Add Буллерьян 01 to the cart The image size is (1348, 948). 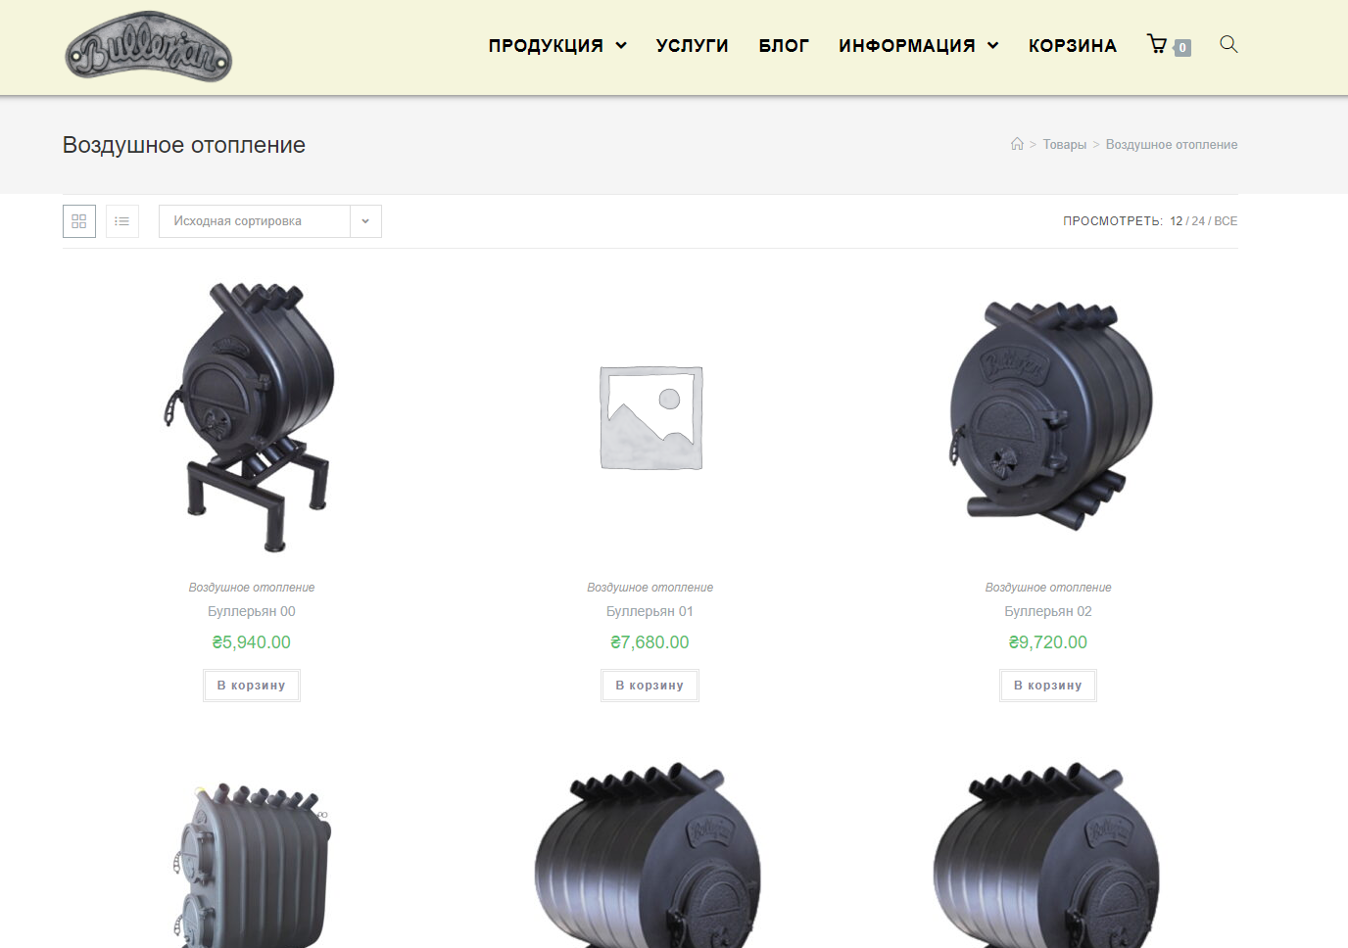pyautogui.click(x=650, y=686)
